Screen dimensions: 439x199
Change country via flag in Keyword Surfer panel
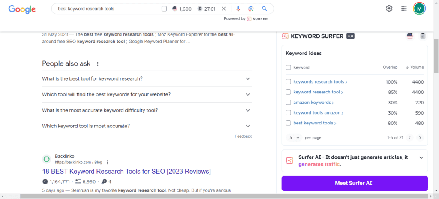(410, 36)
